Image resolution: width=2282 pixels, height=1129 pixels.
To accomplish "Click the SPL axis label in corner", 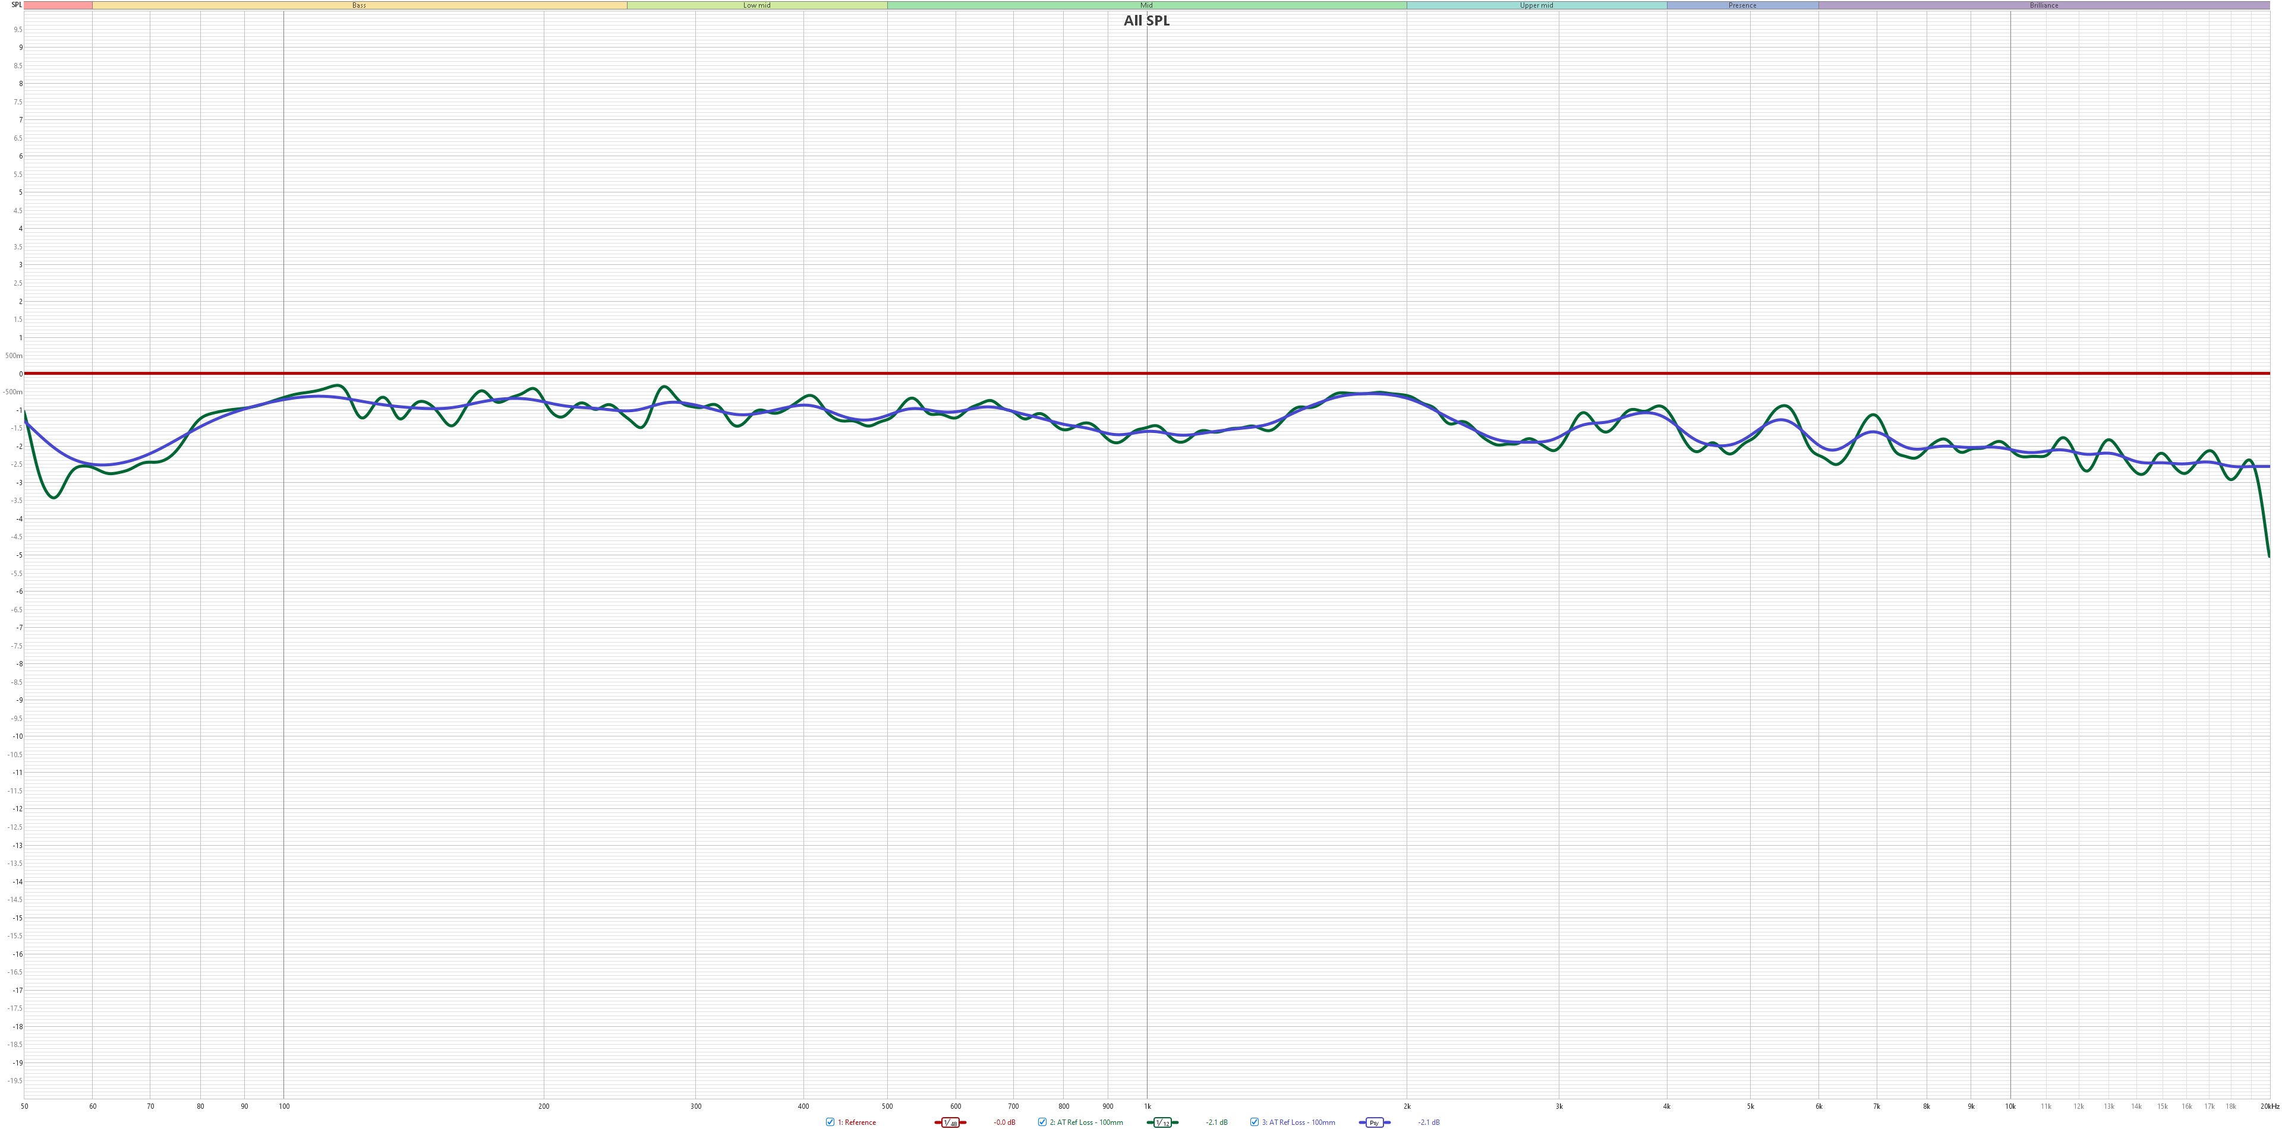I will point(16,5).
